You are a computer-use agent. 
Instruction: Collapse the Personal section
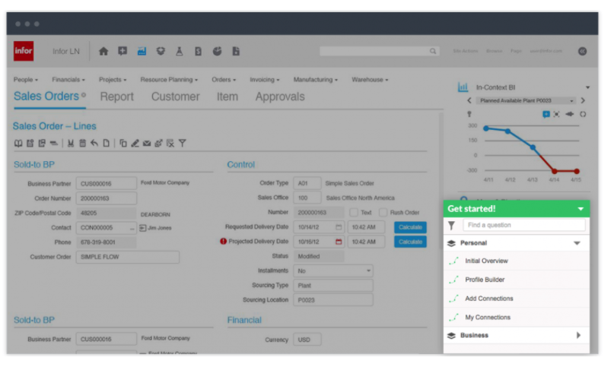point(577,243)
